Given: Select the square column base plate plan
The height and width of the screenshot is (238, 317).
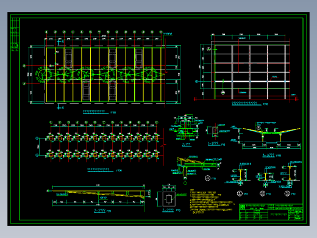Looking at the screenshot, I should tap(169, 199).
